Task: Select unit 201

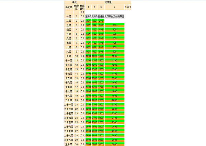Action: (88, 21)
